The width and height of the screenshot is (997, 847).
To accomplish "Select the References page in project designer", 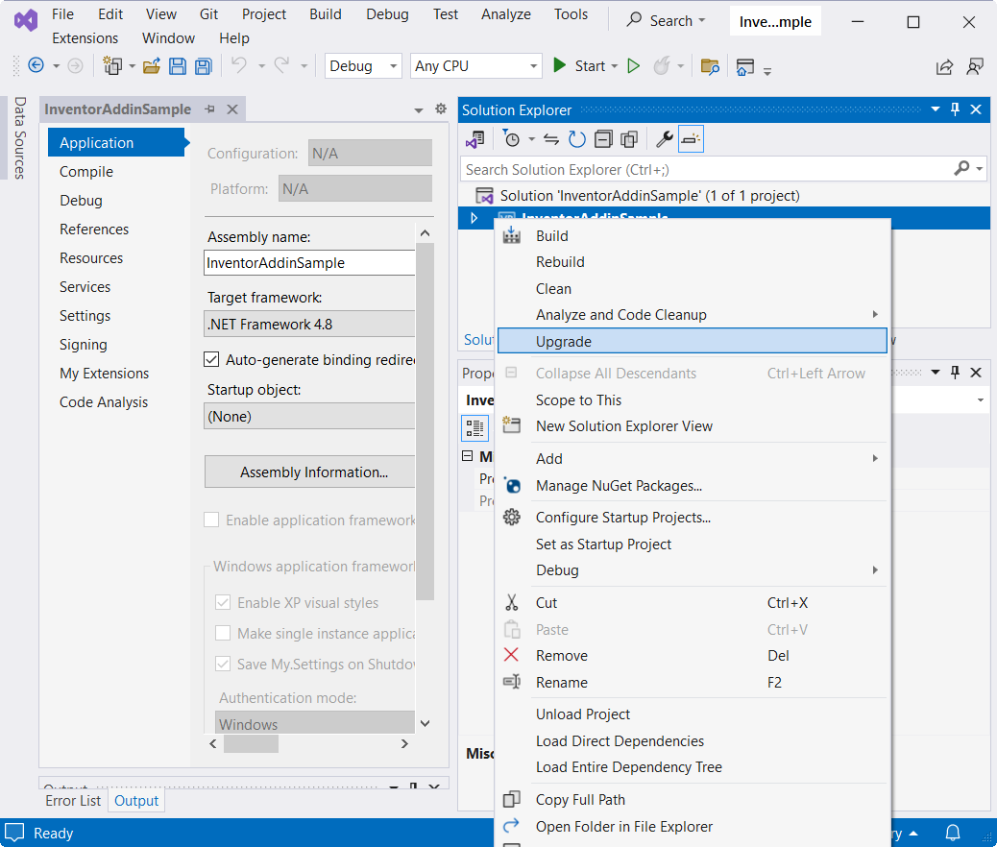I will (94, 229).
